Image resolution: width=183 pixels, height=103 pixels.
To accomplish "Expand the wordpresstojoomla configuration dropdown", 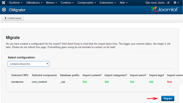I will (28, 64).
